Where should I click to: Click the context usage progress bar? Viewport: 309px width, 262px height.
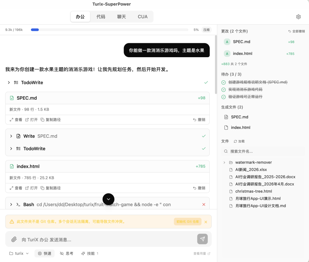110,30
